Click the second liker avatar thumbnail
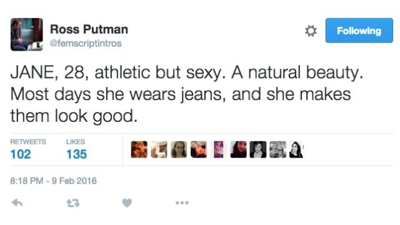 click(159, 149)
